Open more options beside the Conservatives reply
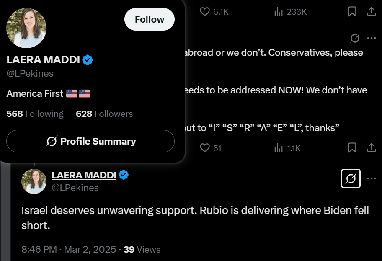Viewport: 382px width, 261px height. 371,39
